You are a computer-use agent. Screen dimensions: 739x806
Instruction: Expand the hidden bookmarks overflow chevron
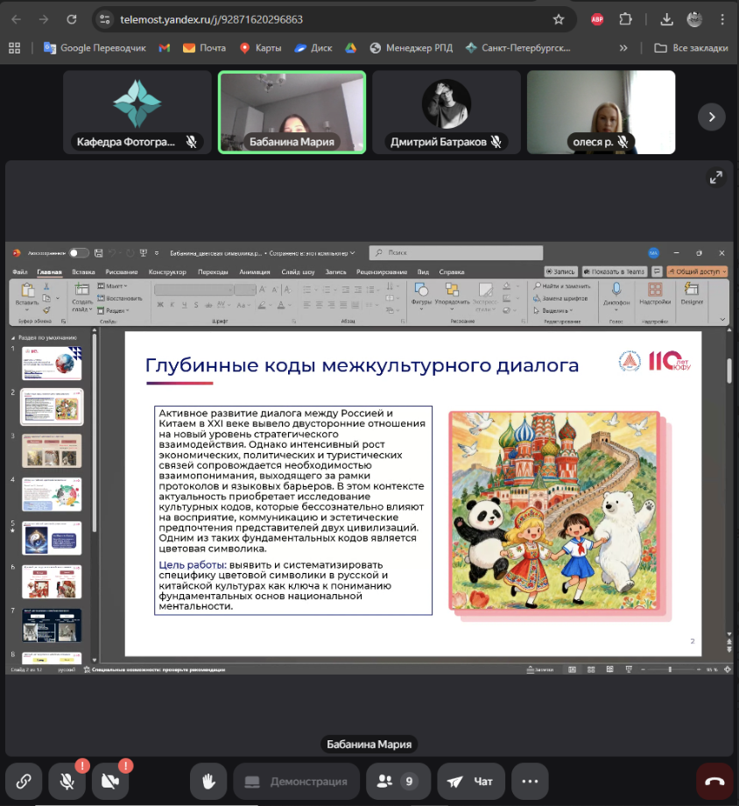point(623,48)
